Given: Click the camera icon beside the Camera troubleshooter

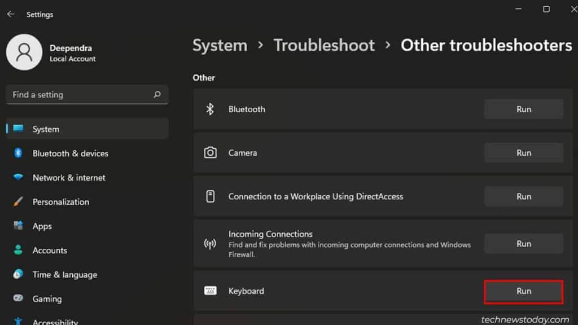Looking at the screenshot, I should coord(211,152).
